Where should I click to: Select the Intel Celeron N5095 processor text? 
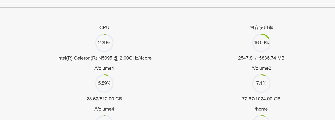pos(104,58)
